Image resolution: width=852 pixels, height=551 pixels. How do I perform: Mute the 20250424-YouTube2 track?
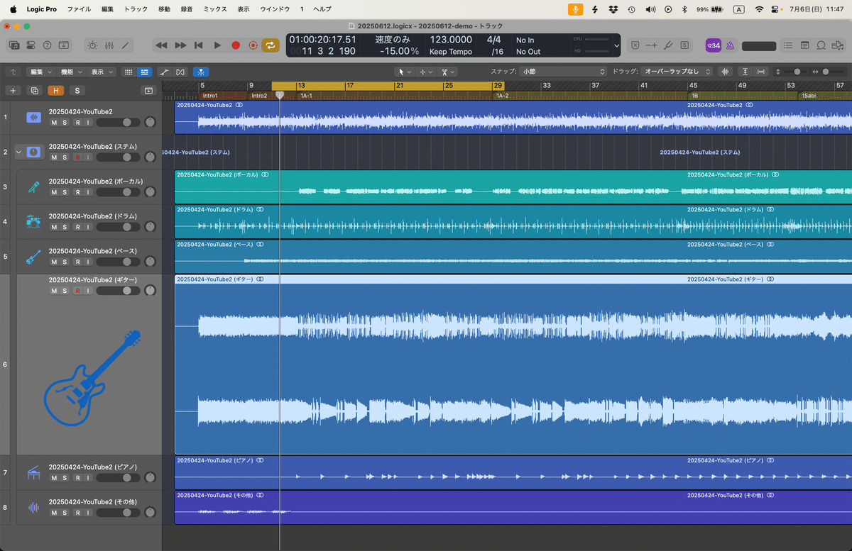click(54, 122)
